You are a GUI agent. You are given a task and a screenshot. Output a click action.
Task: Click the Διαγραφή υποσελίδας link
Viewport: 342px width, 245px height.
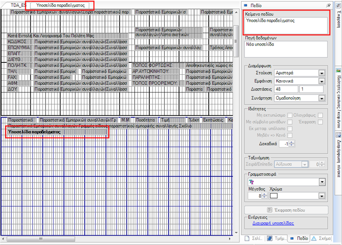[273, 223]
